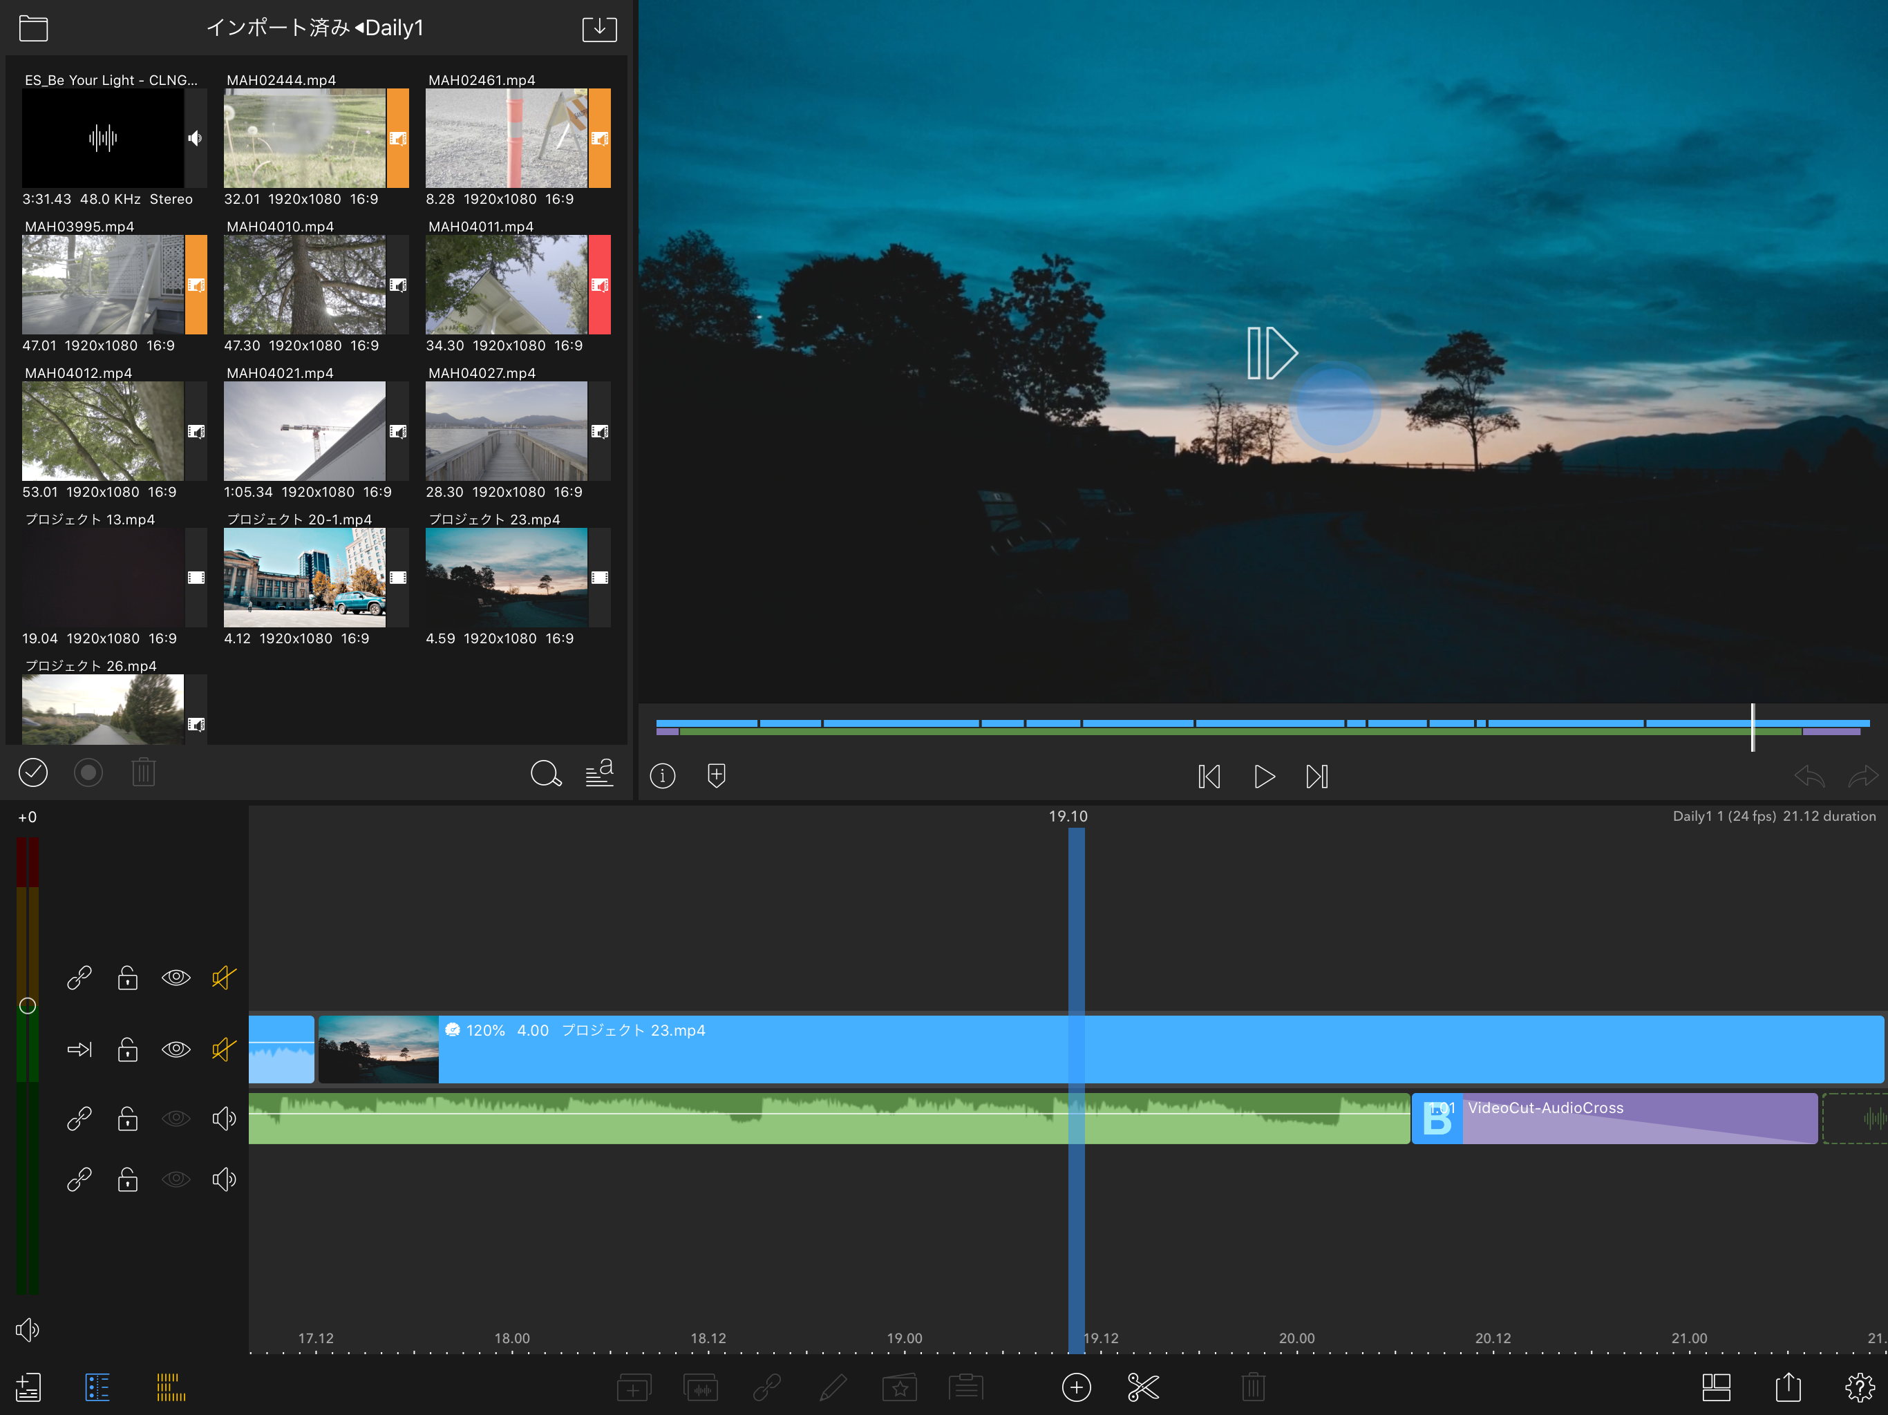Select the MAH04010.mp4 clip
The image size is (1888, 1415).
tap(304, 285)
